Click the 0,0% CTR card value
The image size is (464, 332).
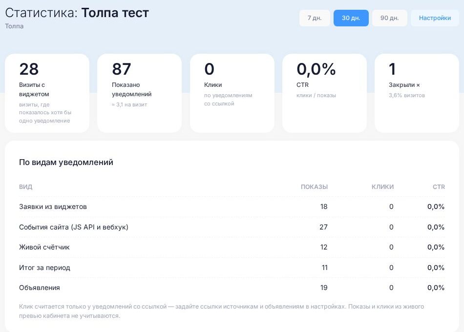pyautogui.click(x=316, y=69)
